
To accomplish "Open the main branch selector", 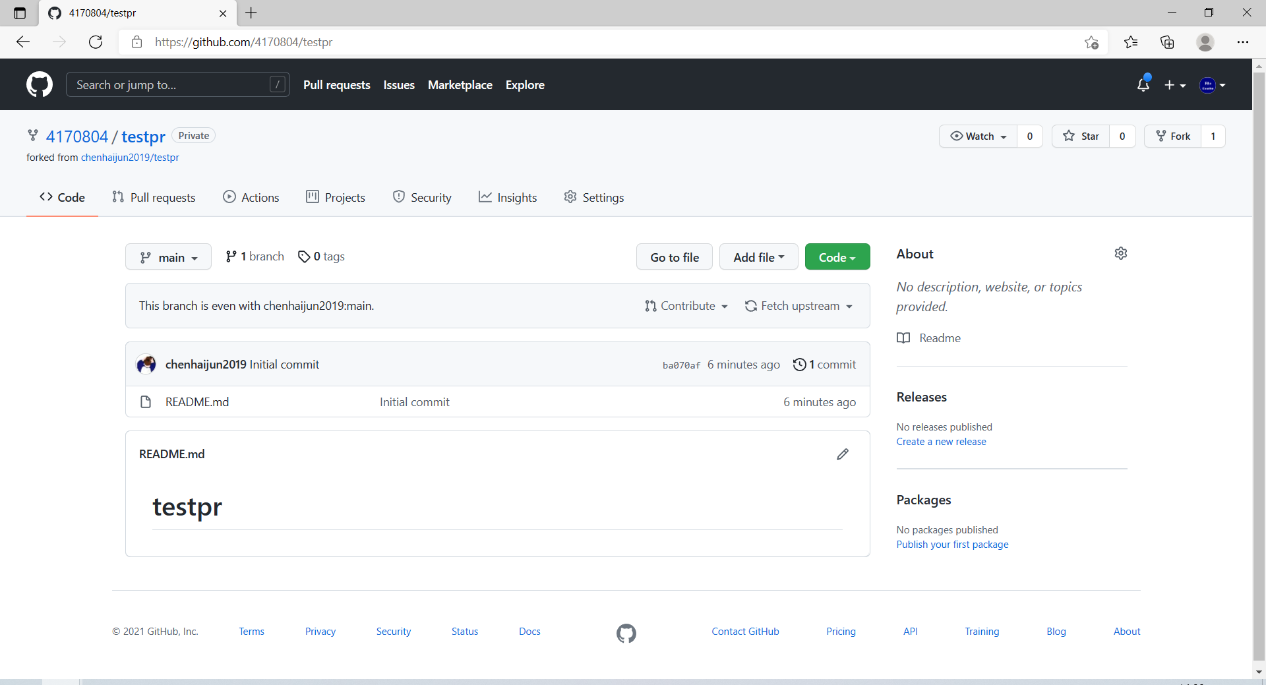I will tap(168, 257).
